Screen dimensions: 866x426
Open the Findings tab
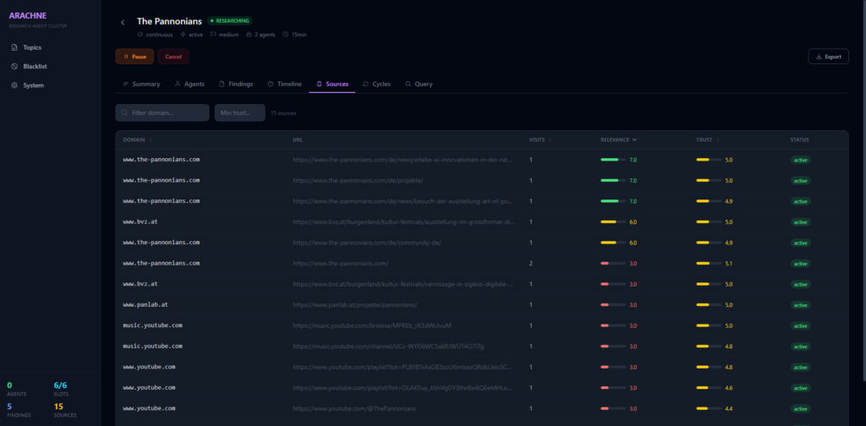coord(235,84)
